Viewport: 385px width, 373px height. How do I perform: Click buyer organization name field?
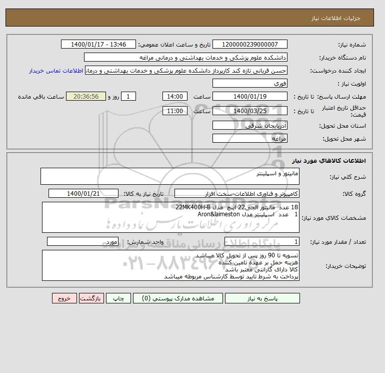pyautogui.click(x=185, y=57)
